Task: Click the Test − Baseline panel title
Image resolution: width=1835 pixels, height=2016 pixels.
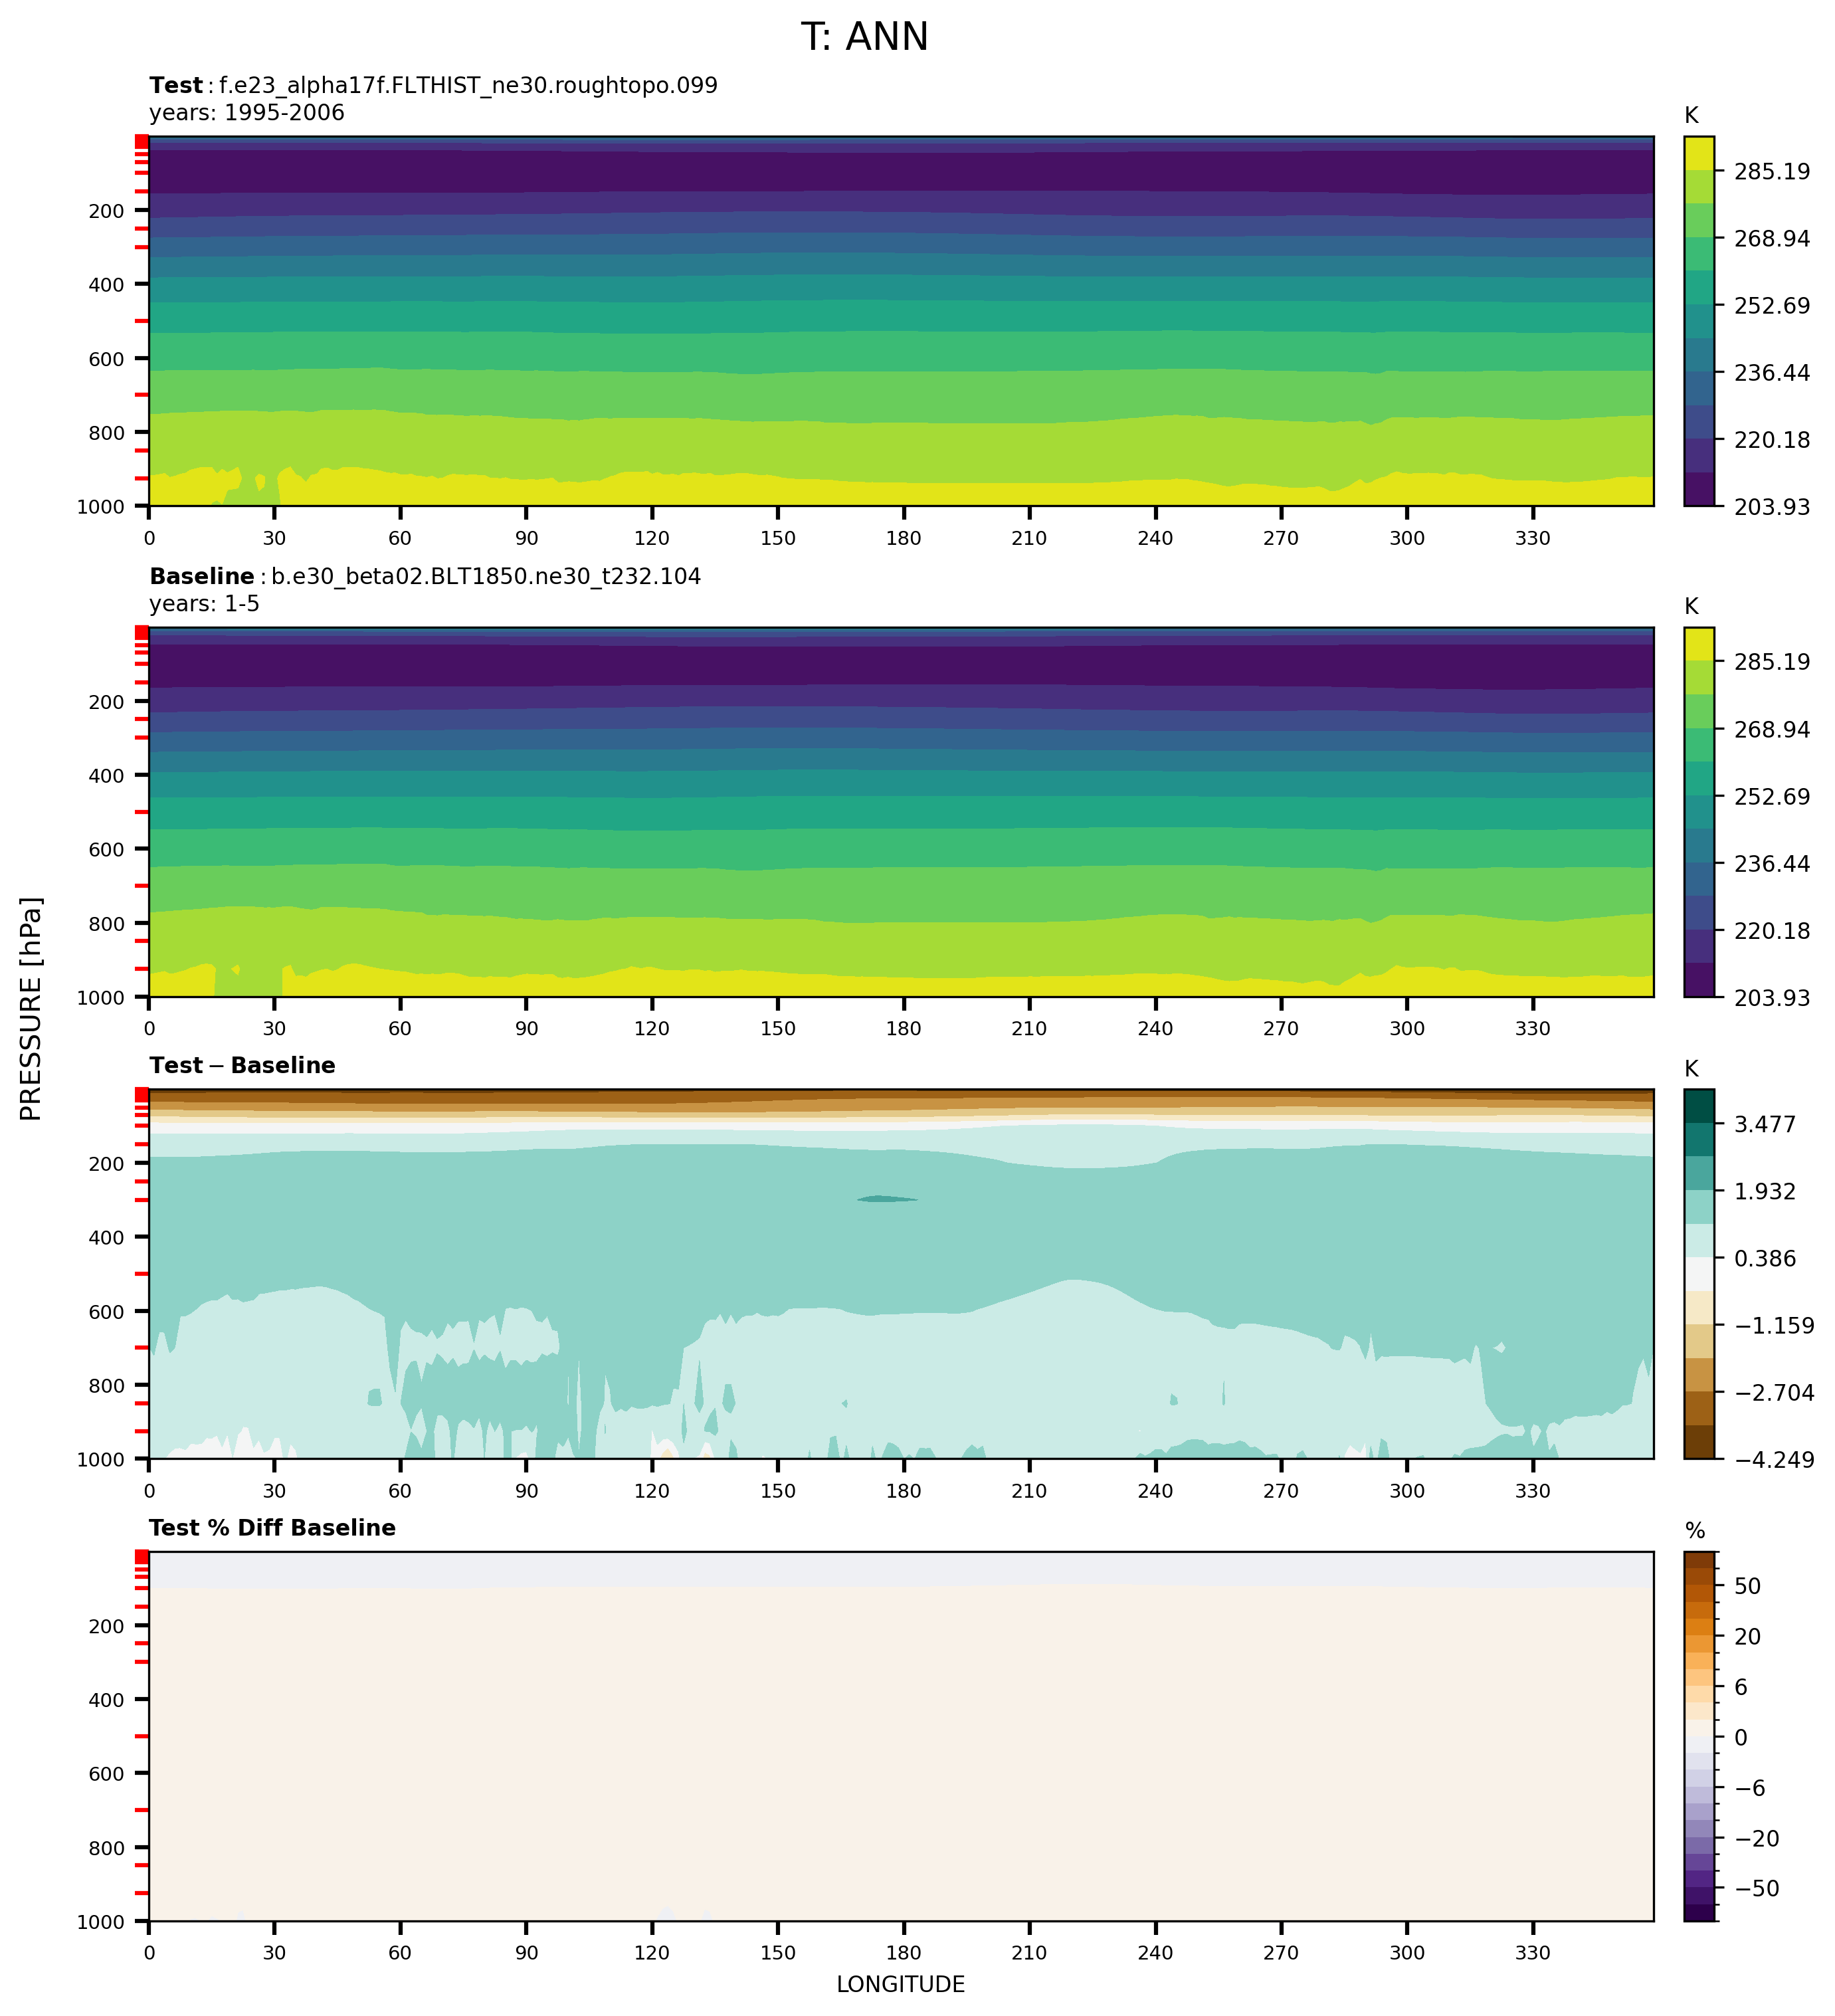Action: pyautogui.click(x=242, y=1066)
